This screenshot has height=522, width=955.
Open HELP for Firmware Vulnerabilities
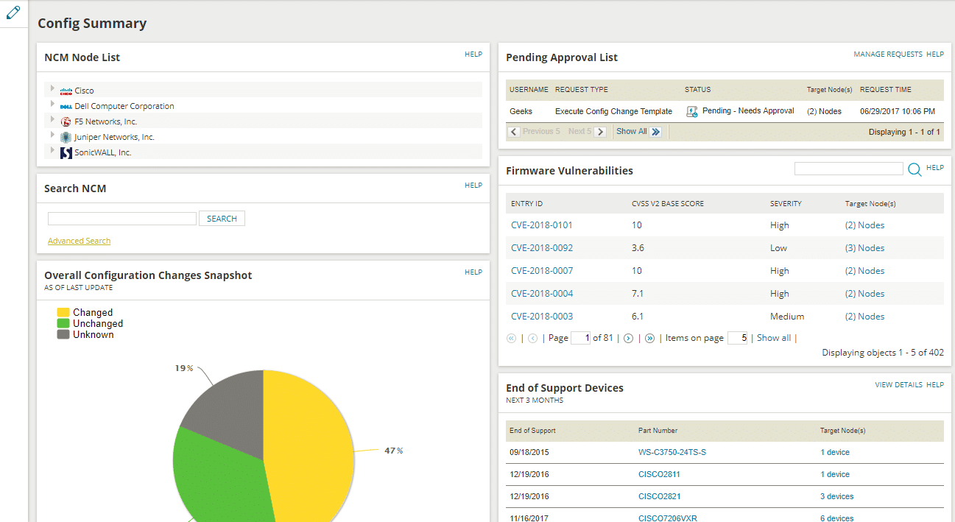(935, 168)
